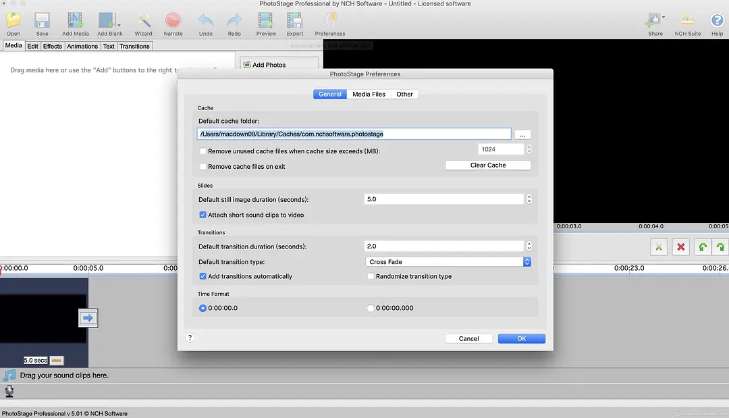
Task: Select the 0:00:00.0 time format
Action: pos(202,308)
